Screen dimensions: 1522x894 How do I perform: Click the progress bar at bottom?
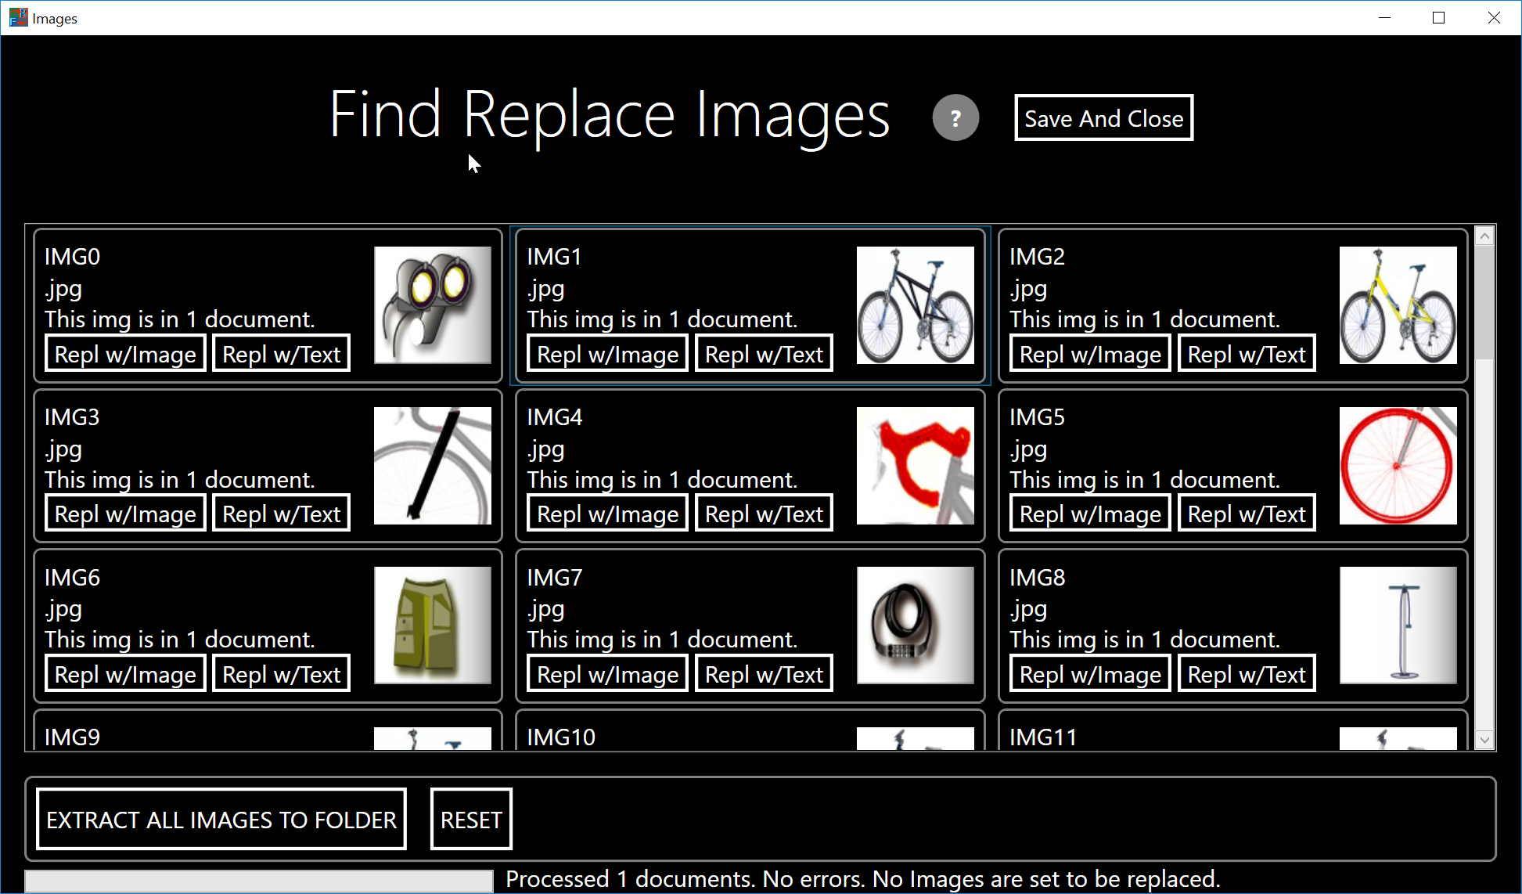(x=259, y=881)
